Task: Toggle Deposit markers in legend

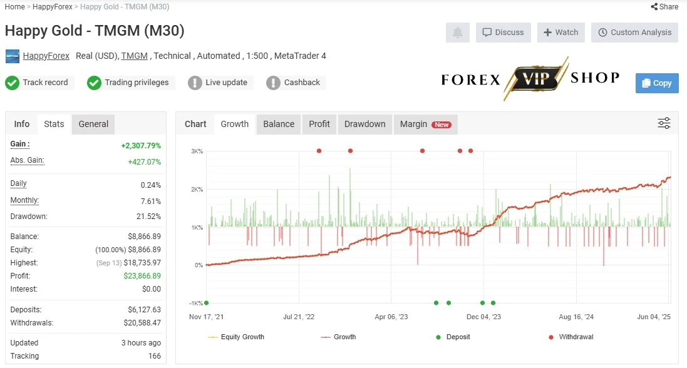Action: pyautogui.click(x=453, y=337)
